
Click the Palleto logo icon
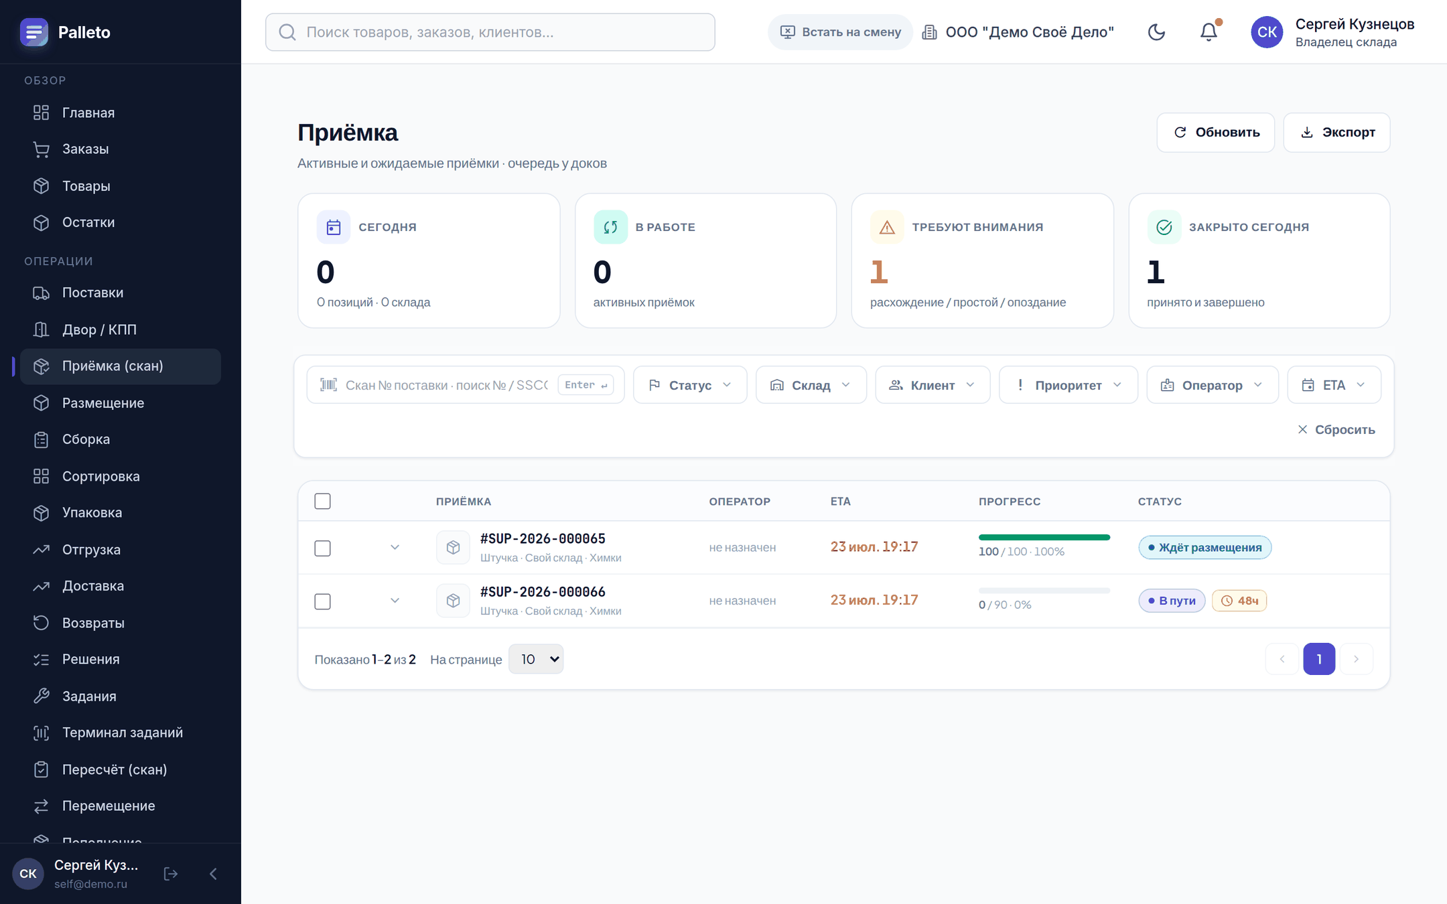pyautogui.click(x=34, y=32)
